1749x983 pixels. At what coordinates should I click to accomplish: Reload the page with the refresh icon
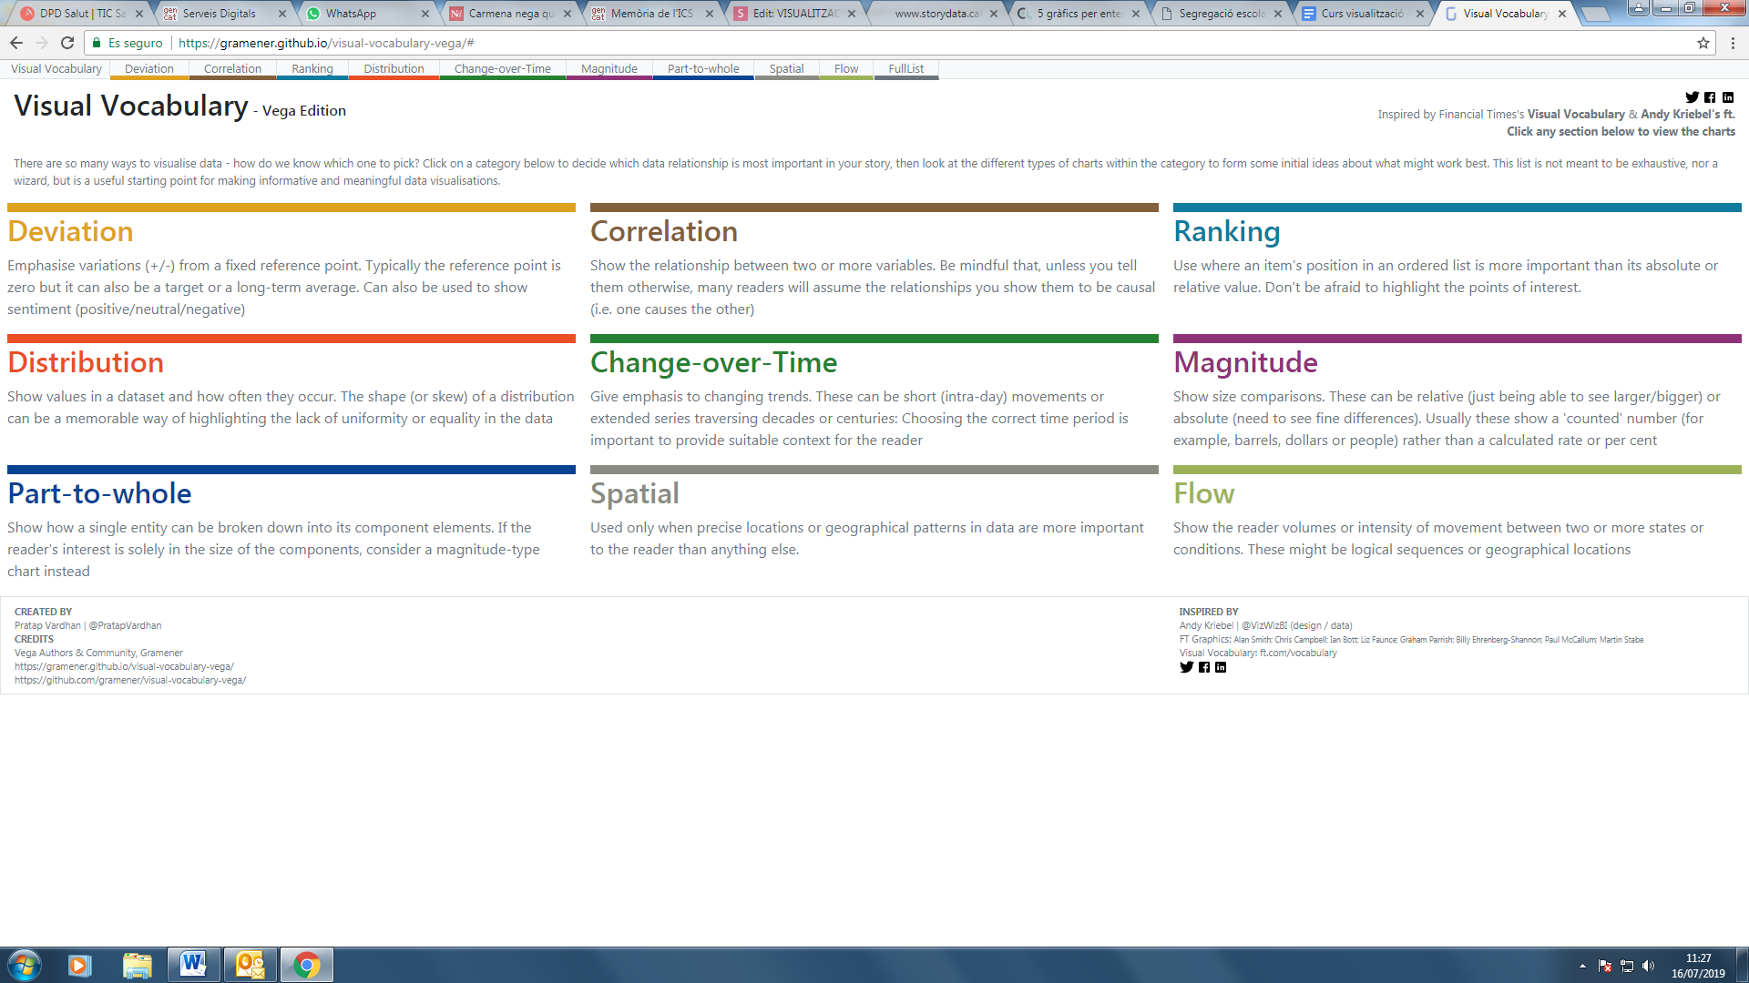pos(67,43)
